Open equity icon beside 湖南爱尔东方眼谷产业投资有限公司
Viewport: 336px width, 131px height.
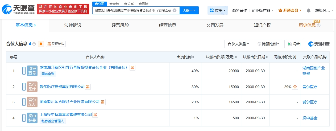click(x=103, y=102)
